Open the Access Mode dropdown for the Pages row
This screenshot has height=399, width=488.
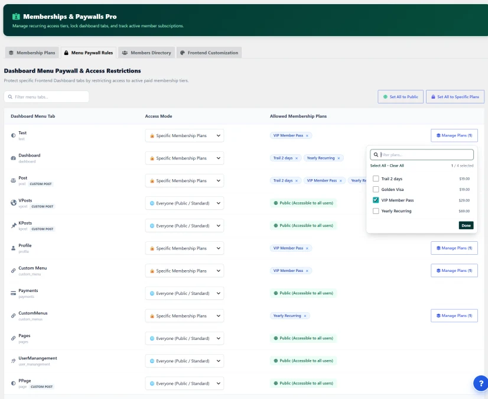[x=184, y=338]
